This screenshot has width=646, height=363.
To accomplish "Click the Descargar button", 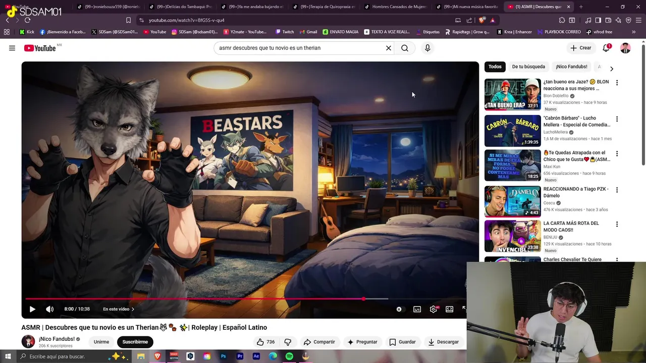I will [444, 342].
